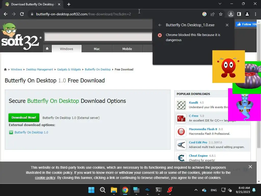Click the Google icon in address bar
Viewport: 261px width, 196px height.
click(x=204, y=14)
